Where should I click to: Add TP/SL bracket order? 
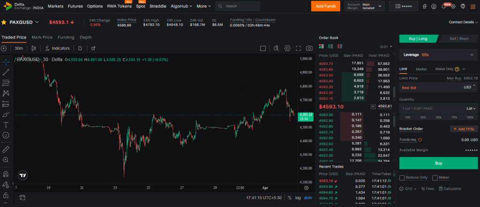pyautogui.click(x=464, y=129)
